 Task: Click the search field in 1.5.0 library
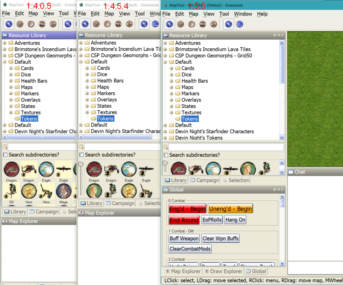coord(226,147)
